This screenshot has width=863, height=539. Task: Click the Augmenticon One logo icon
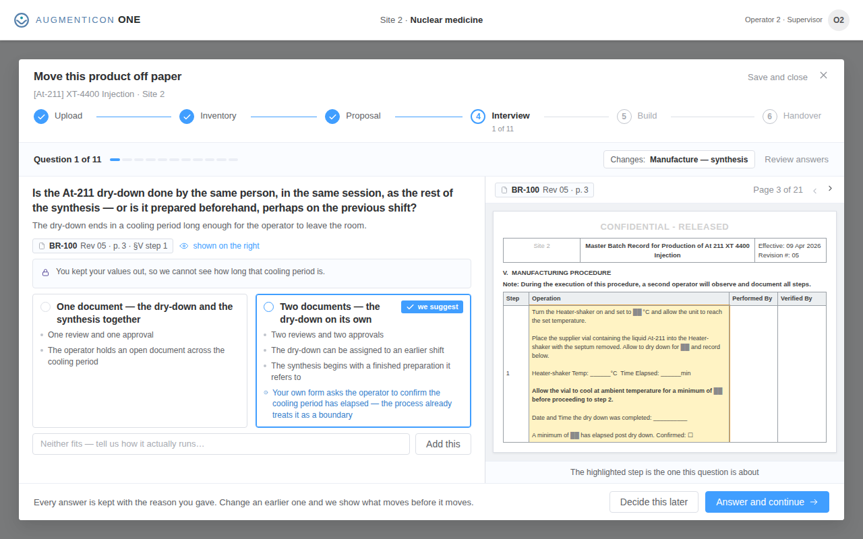coord(22,20)
